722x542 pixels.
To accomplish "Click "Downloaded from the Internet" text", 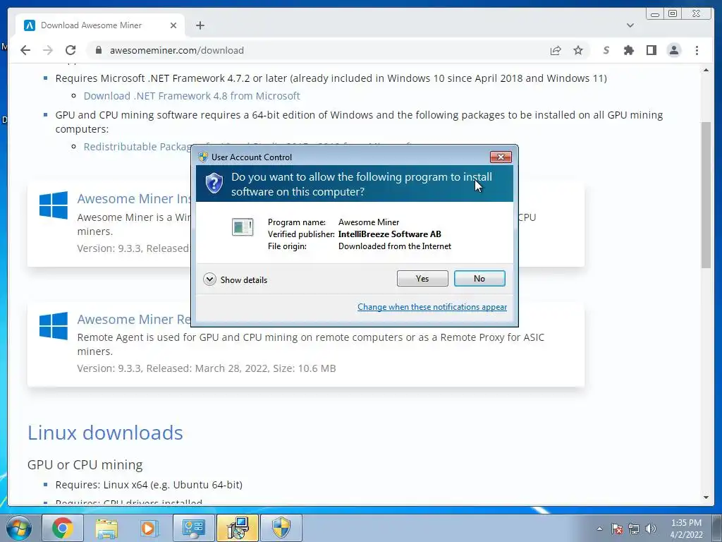I will (395, 246).
